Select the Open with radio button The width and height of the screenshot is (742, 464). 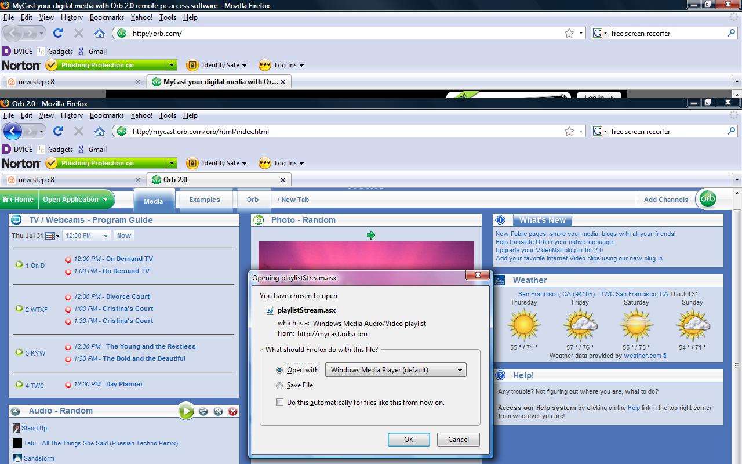click(279, 370)
